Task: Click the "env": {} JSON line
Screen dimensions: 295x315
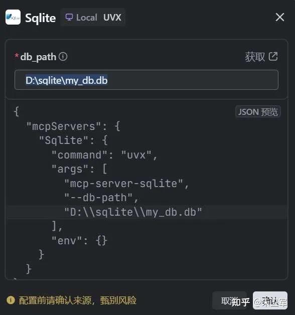Action: (x=79, y=240)
